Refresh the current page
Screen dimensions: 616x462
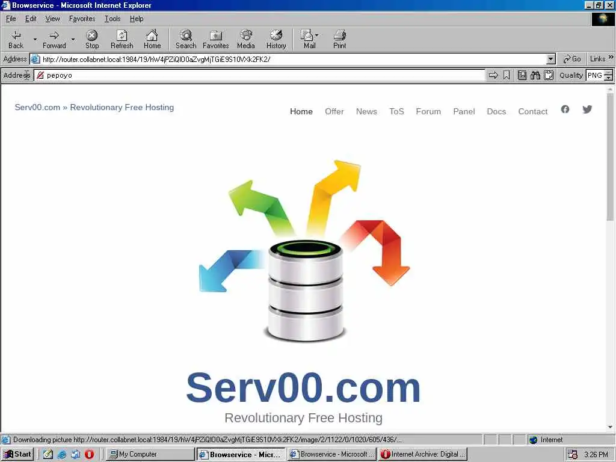(122, 39)
